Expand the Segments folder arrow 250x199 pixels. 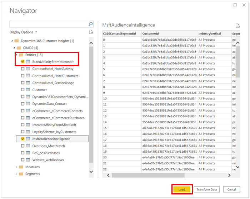(16, 174)
